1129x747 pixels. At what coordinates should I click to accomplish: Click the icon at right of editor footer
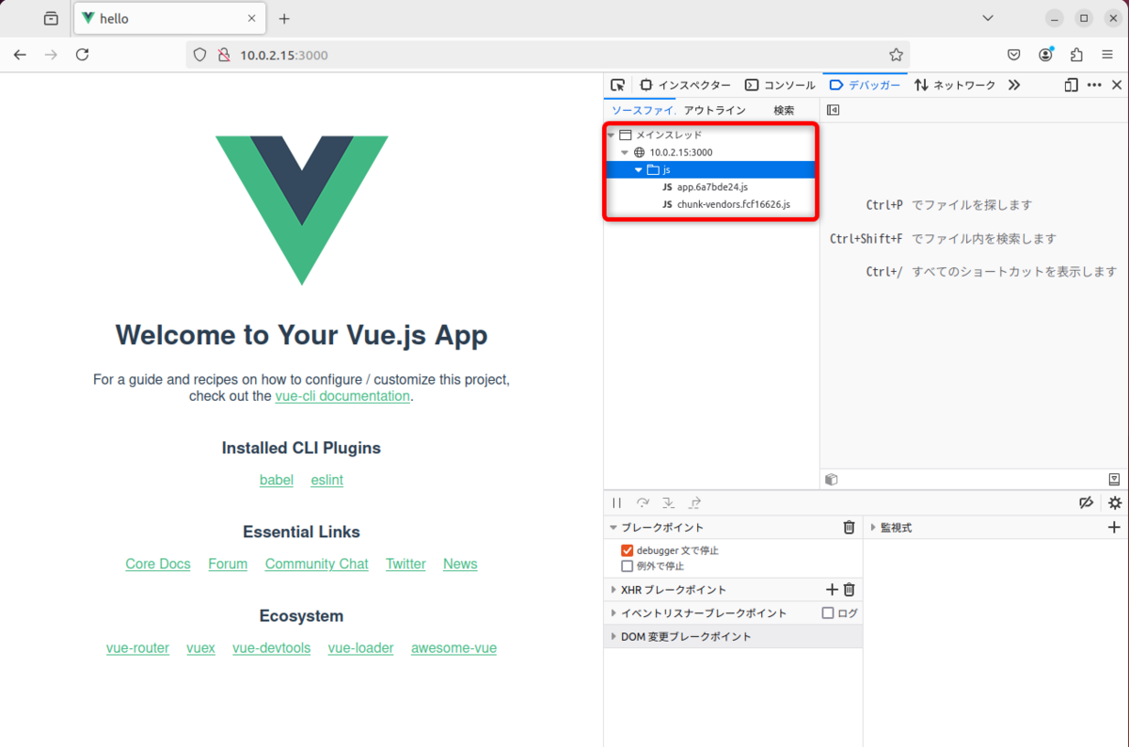[x=1115, y=479]
